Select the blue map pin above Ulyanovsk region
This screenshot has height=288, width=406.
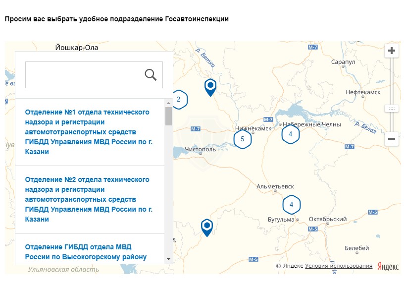pos(206,227)
